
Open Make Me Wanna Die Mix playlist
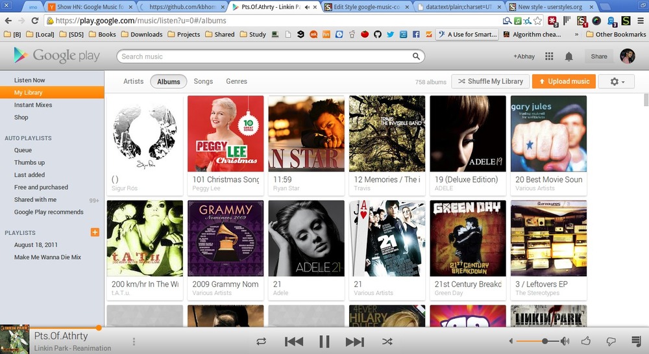(x=47, y=257)
